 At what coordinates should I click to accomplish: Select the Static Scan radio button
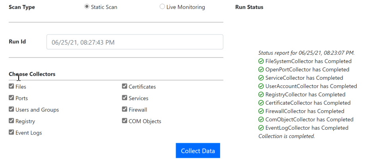click(x=87, y=7)
